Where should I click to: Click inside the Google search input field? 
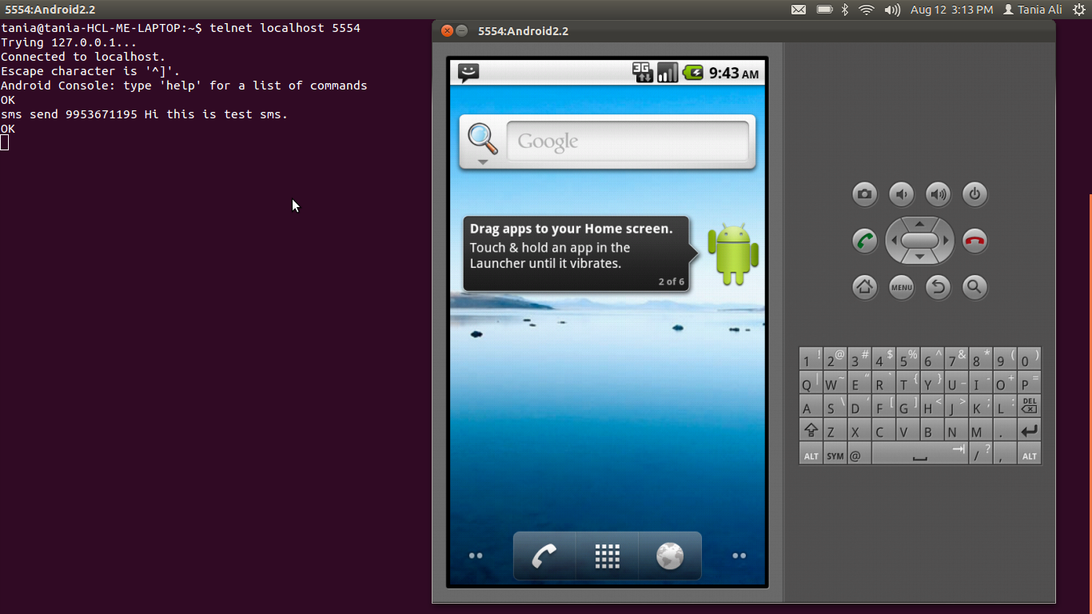(x=628, y=141)
